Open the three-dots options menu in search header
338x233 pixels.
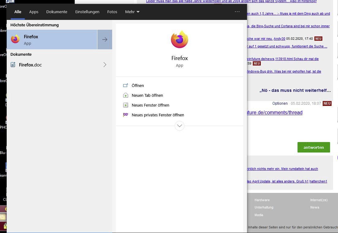pyautogui.click(x=237, y=12)
